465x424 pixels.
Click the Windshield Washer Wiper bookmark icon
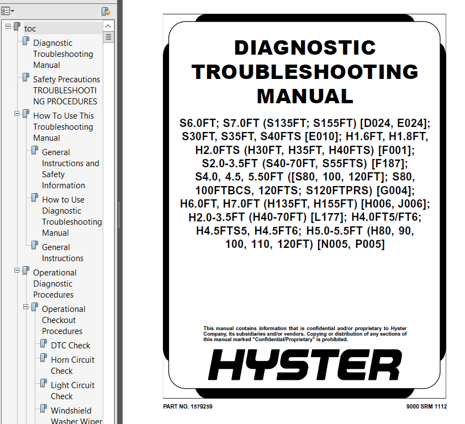[x=44, y=409]
